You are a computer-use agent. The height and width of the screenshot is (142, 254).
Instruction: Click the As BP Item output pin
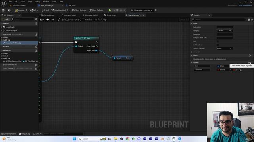96,50
